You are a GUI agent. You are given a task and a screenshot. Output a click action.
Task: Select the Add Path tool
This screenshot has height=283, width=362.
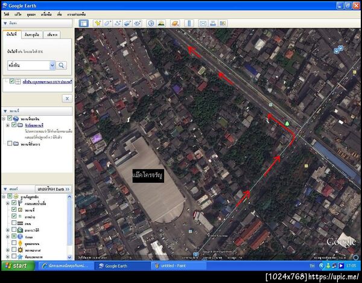coord(118,24)
